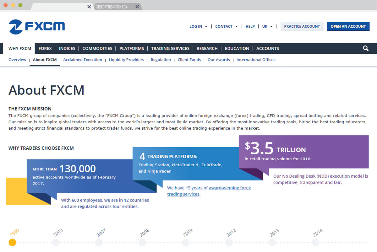This screenshot has height=252, width=377.
Task: Click the About FXCM page heading
Action: pyautogui.click(x=46, y=90)
